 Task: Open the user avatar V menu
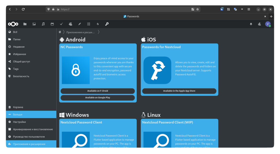click(268, 24)
